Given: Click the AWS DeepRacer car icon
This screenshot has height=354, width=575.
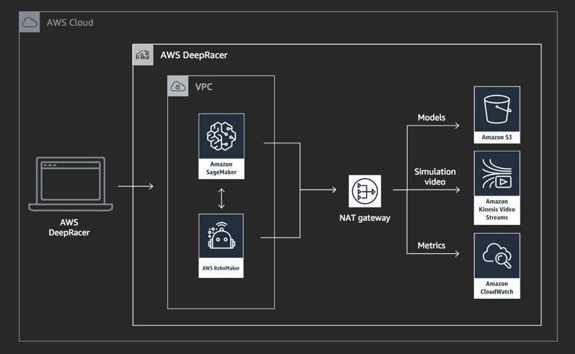Looking at the screenshot, I should point(143,55).
